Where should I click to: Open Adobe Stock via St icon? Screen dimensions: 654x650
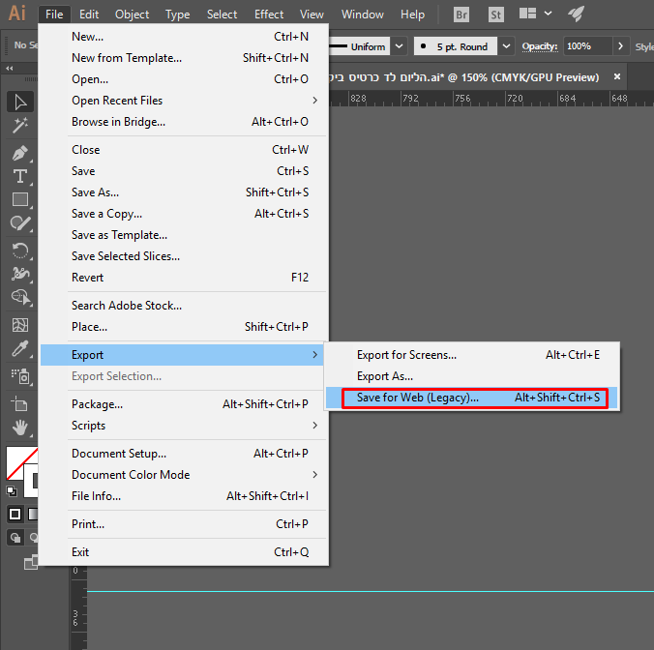point(496,15)
